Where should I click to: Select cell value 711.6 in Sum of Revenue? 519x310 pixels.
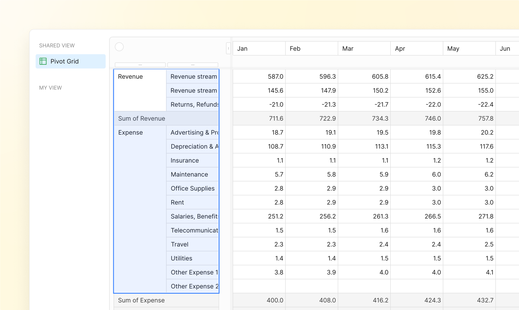259,118
